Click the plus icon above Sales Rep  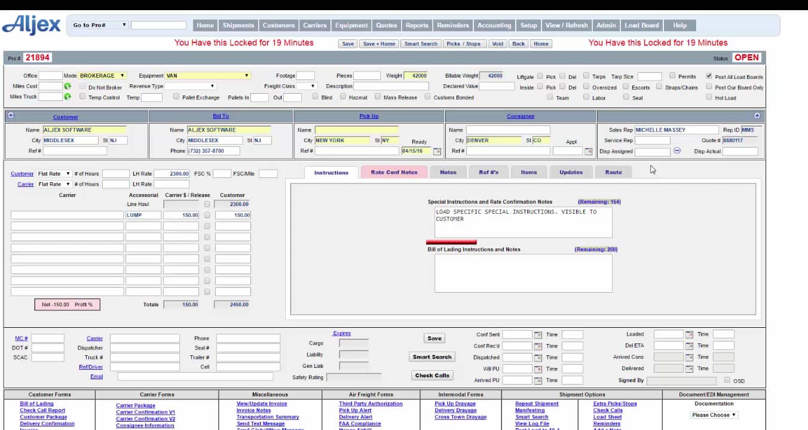[x=757, y=115]
